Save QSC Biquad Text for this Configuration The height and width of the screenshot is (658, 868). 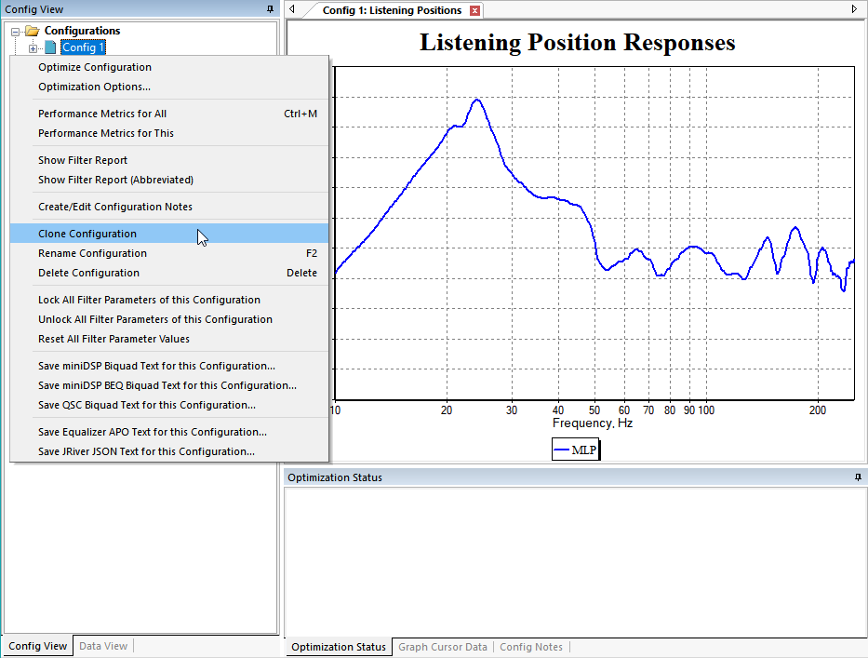click(169, 405)
